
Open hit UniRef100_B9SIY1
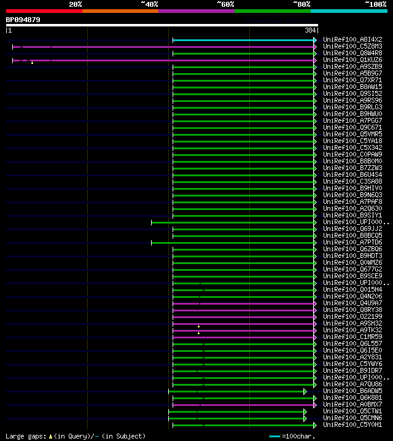pos(352,215)
